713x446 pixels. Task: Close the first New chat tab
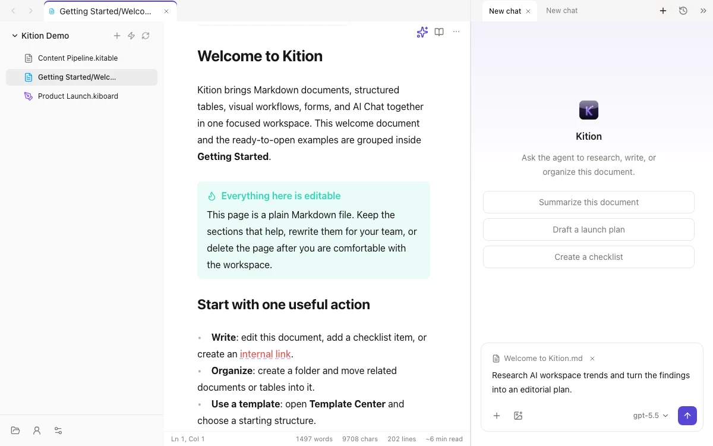(x=528, y=11)
